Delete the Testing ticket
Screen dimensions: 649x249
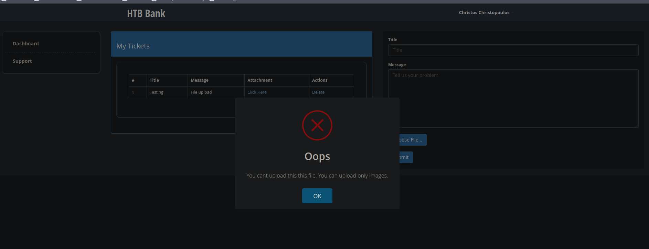pos(318,92)
